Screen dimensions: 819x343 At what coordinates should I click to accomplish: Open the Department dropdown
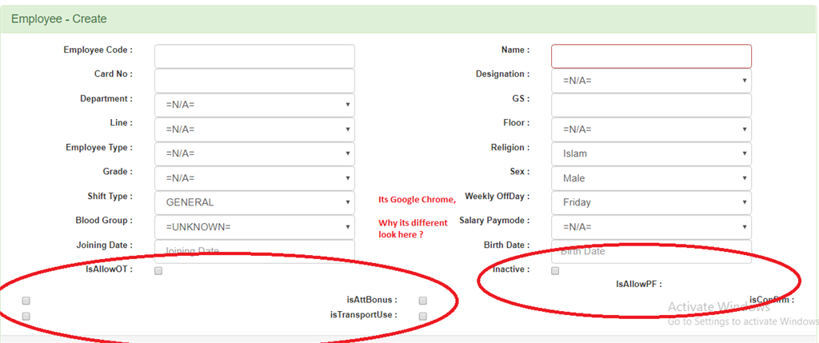[x=254, y=105]
